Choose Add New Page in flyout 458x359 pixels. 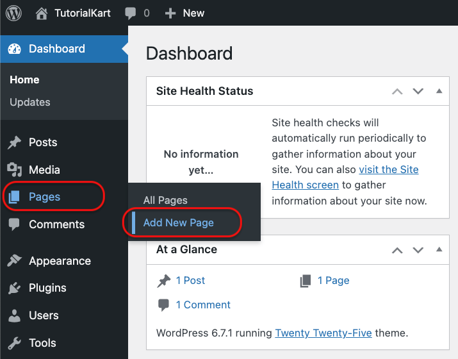pyautogui.click(x=179, y=222)
